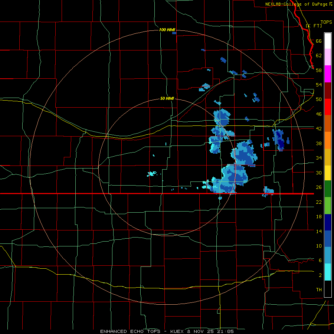Click the "46" legend value

[319, 114]
